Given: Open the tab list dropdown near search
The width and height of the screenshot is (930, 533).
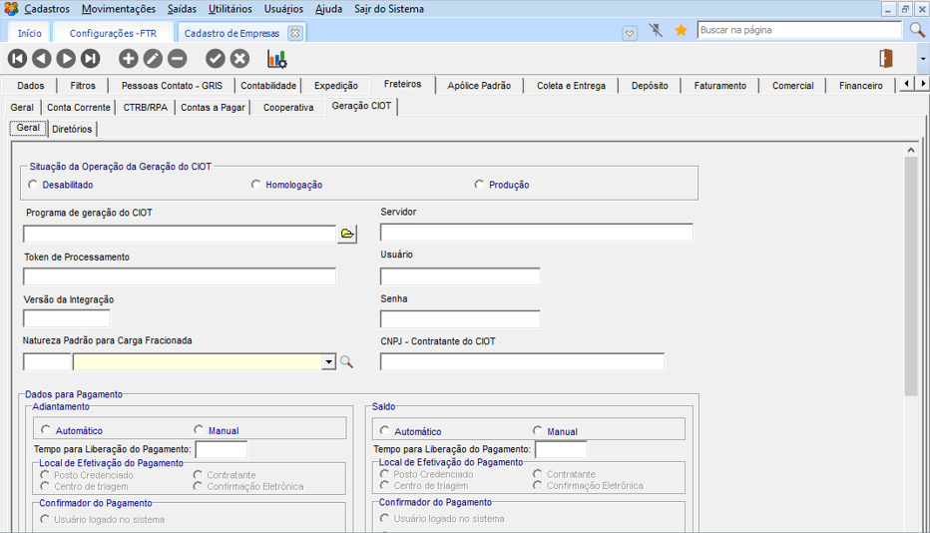Looking at the screenshot, I should coord(630,33).
